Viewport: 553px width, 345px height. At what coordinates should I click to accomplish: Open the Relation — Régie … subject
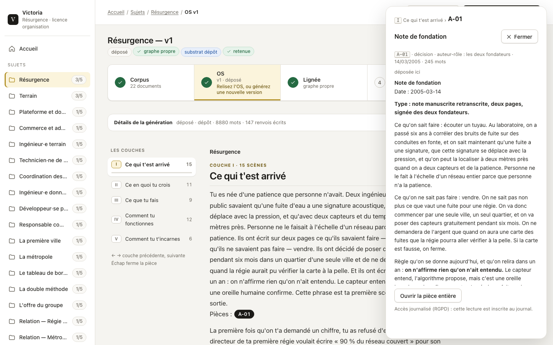pyautogui.click(x=47, y=321)
